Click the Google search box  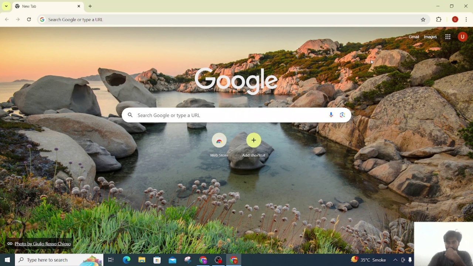pyautogui.click(x=229, y=115)
